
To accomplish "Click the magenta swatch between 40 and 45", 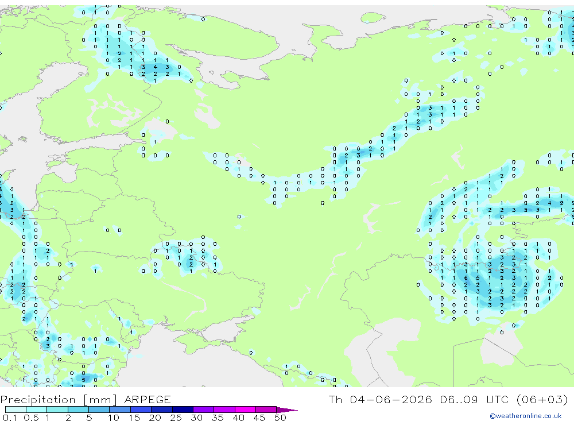I will (245, 410).
